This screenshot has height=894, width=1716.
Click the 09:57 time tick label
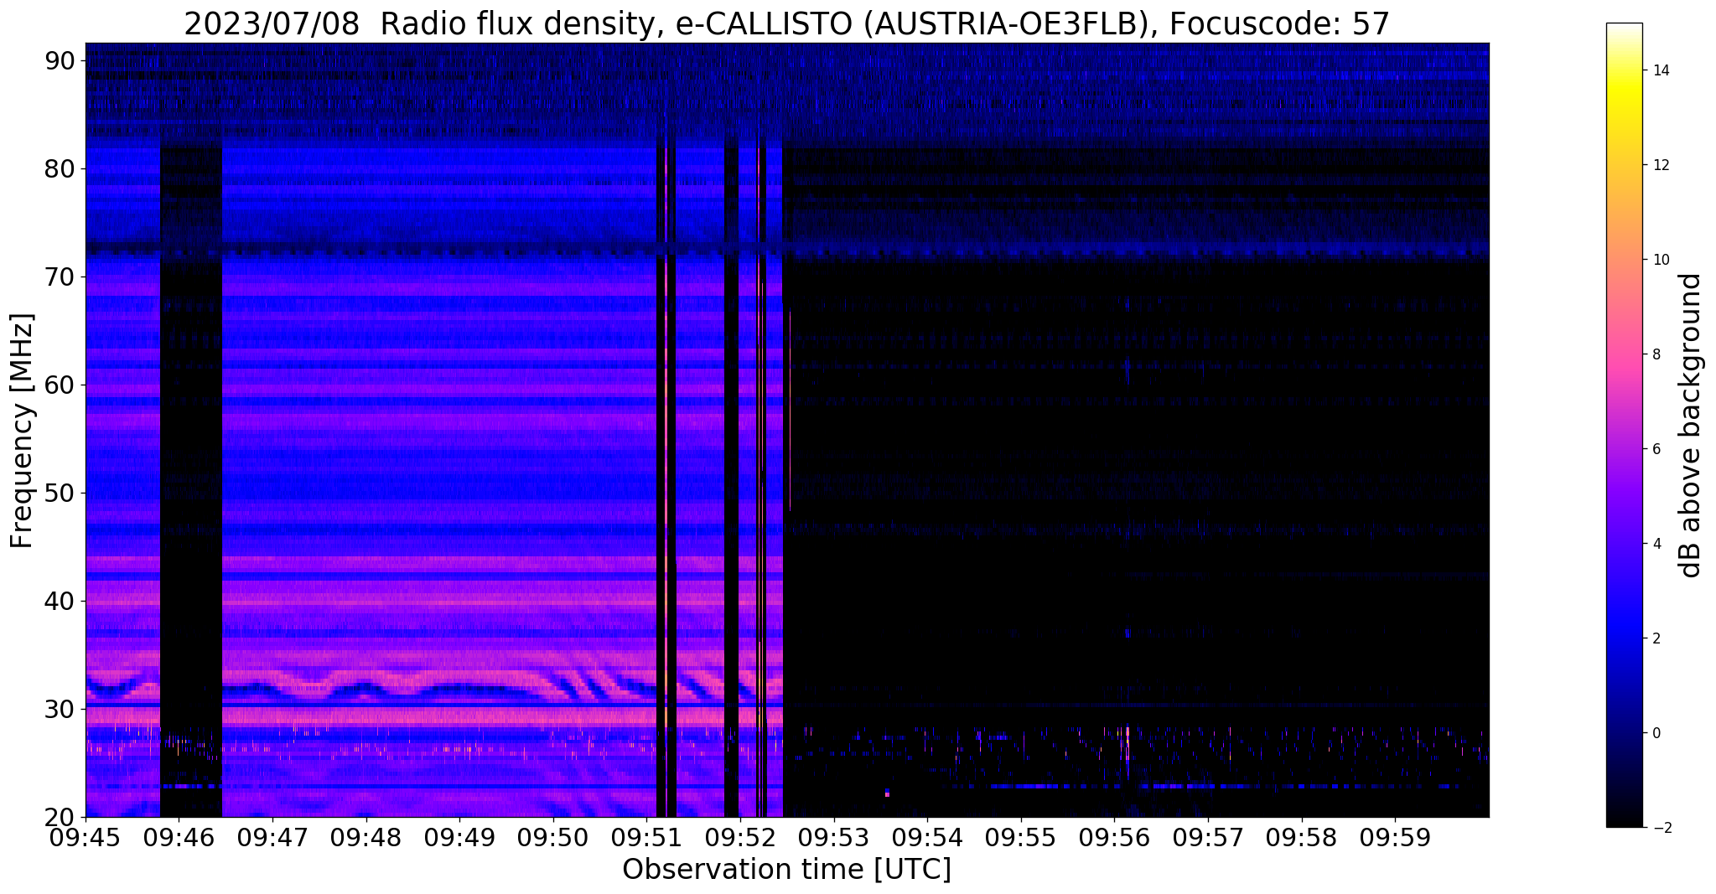coord(1208,837)
